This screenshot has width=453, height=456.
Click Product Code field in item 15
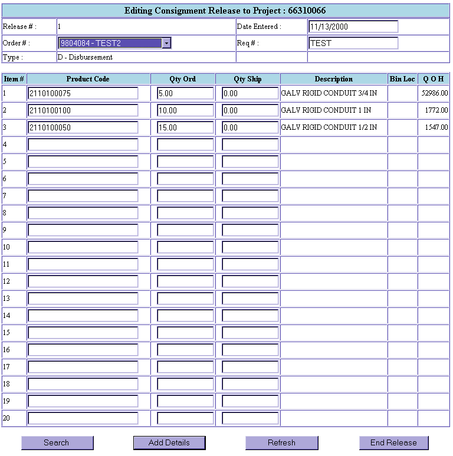click(83, 333)
